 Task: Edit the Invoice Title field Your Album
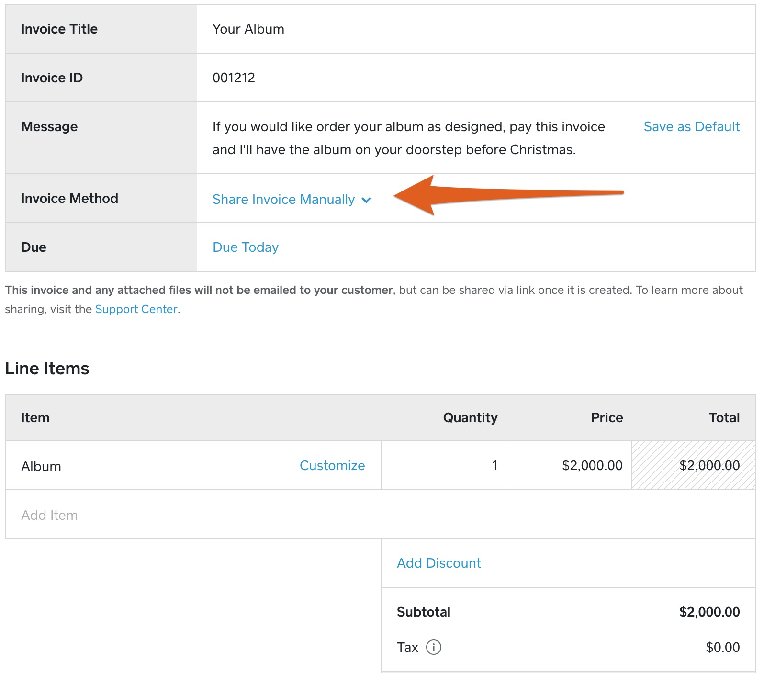point(476,29)
